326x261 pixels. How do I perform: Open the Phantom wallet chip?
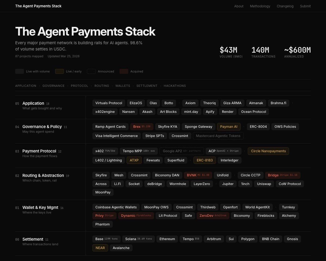click(102, 224)
